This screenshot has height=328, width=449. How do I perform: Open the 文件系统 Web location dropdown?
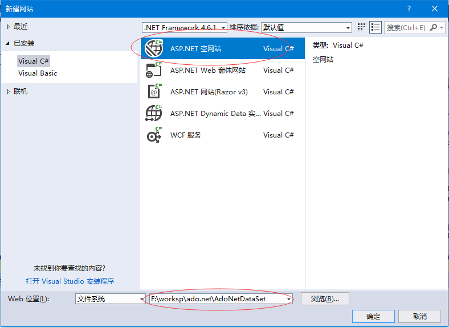[111, 299]
